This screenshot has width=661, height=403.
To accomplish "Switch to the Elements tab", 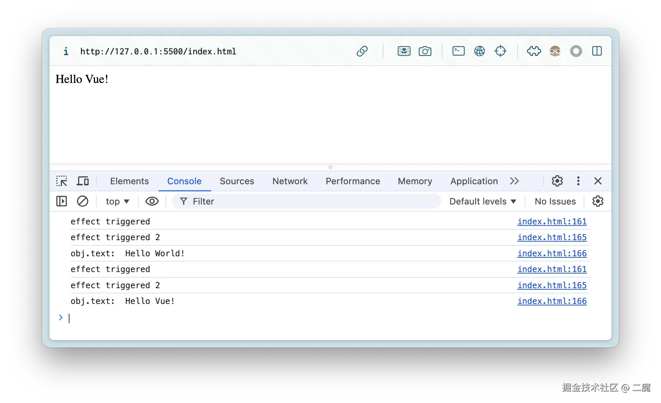I will pos(130,181).
